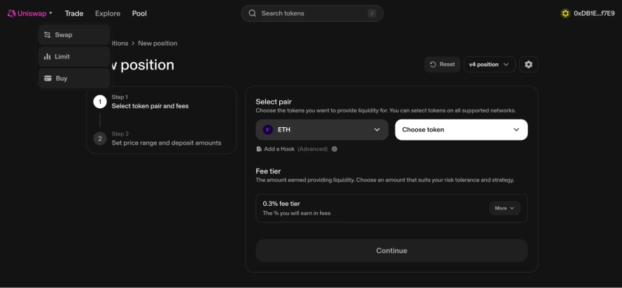The width and height of the screenshot is (622, 288).
Task: Click the Continue button
Action: click(x=391, y=251)
